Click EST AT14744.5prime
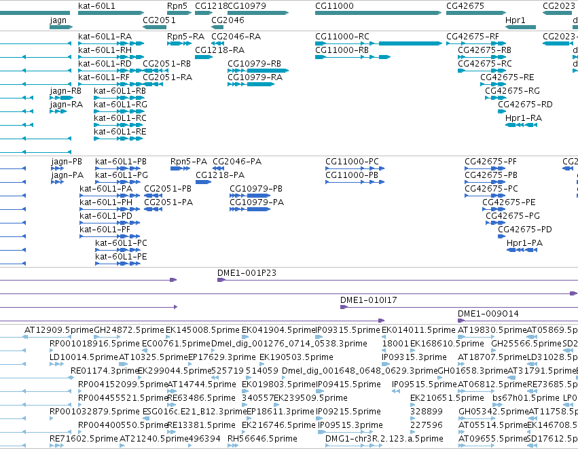Viewport: 578px width, 449px height. 170,391
